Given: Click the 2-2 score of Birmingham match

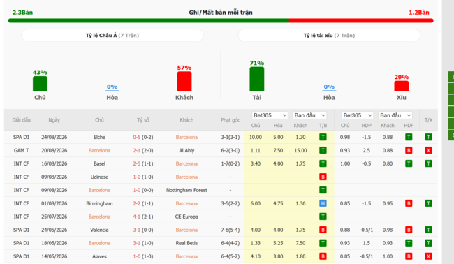Looking at the screenshot, I should 137,203.
